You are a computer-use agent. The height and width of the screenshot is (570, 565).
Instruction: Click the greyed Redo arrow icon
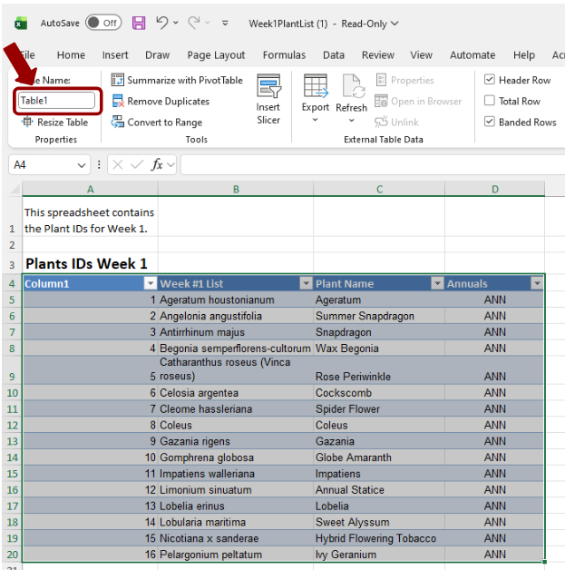click(x=194, y=23)
